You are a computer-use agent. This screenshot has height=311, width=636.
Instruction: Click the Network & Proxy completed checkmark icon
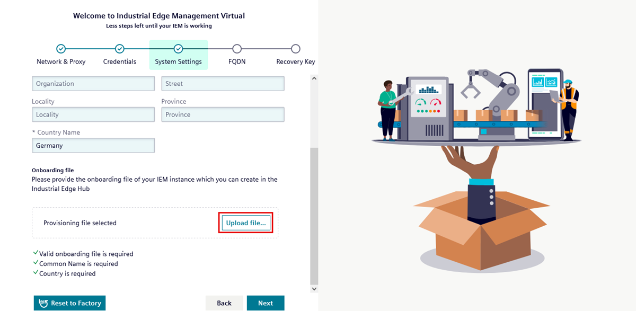click(61, 47)
